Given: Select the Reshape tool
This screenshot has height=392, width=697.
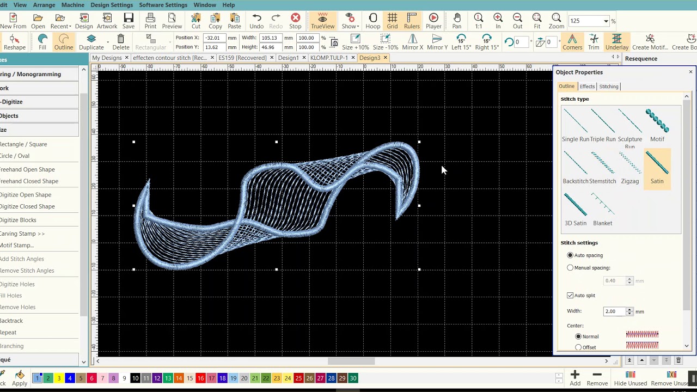Looking at the screenshot, I should [x=15, y=42].
